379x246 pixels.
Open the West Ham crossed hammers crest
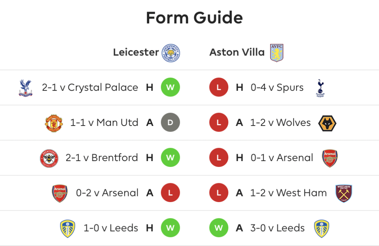pos(344,194)
